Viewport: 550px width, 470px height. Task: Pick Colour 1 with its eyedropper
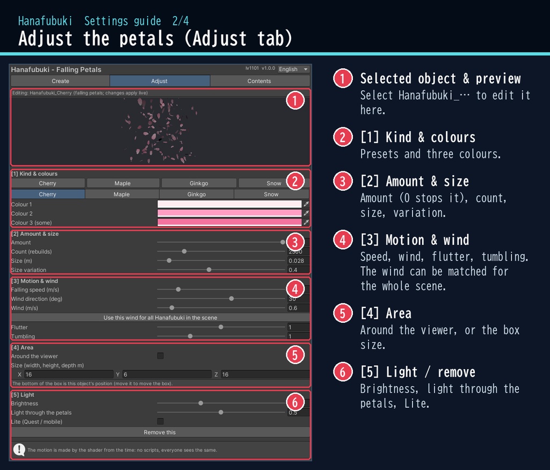coord(306,204)
